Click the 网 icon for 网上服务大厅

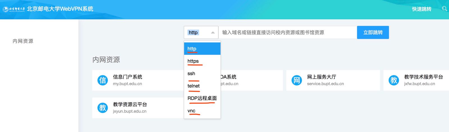coord(297,80)
